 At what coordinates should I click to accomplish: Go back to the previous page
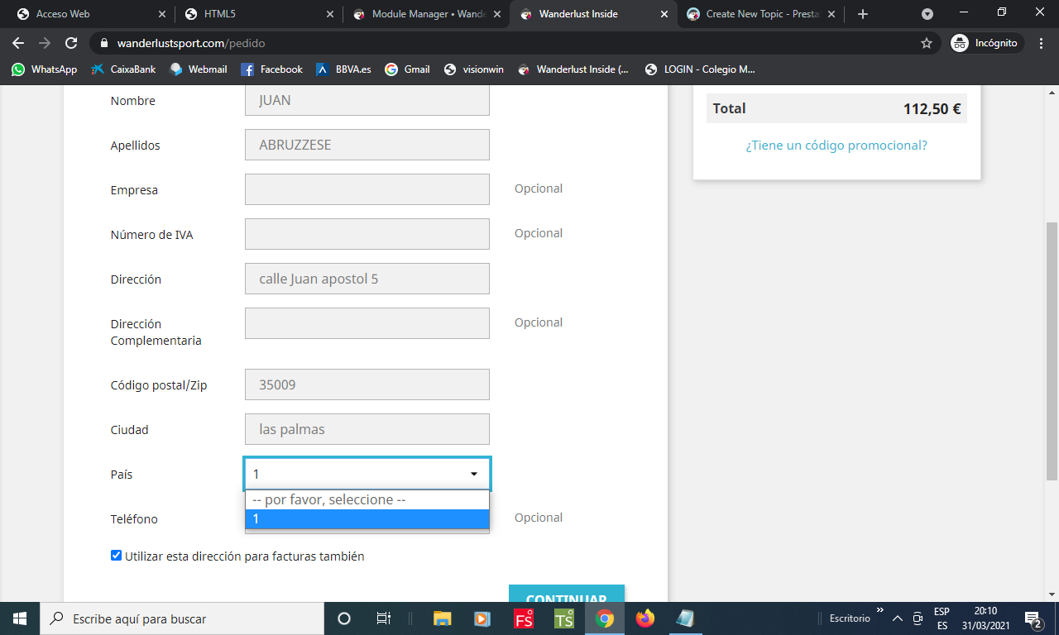coord(18,43)
